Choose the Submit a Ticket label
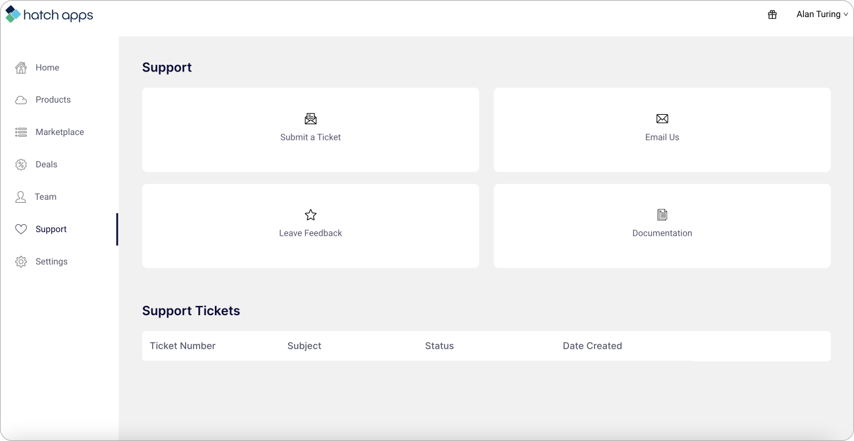 [311, 137]
